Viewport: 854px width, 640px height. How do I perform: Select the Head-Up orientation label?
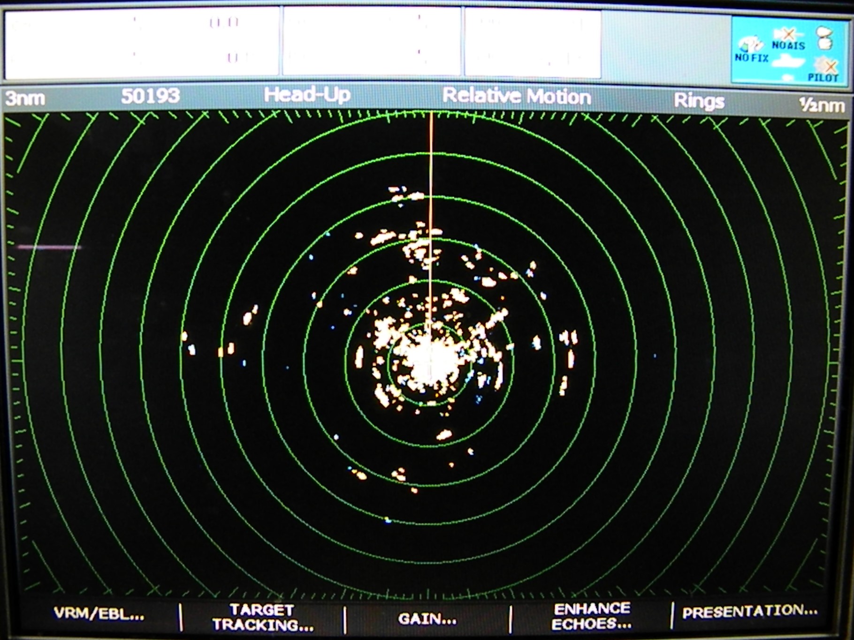pyautogui.click(x=307, y=95)
